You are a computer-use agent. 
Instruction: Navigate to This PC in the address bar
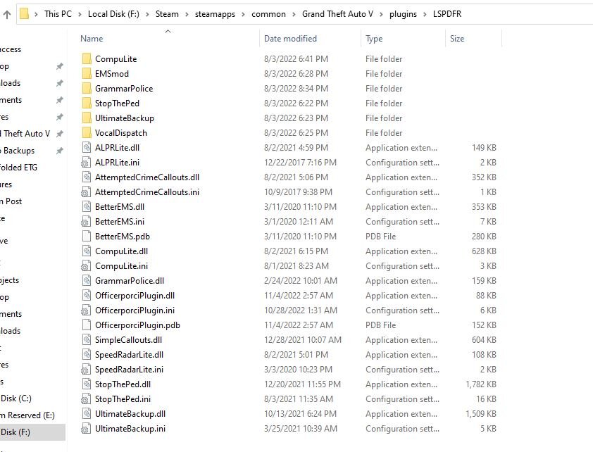coord(58,14)
